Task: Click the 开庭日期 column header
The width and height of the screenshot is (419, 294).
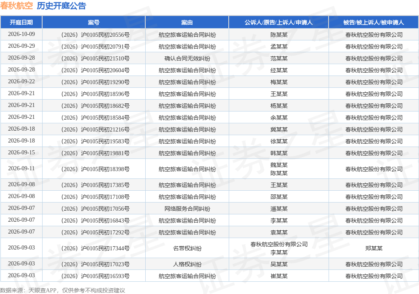Action: tap(21, 22)
